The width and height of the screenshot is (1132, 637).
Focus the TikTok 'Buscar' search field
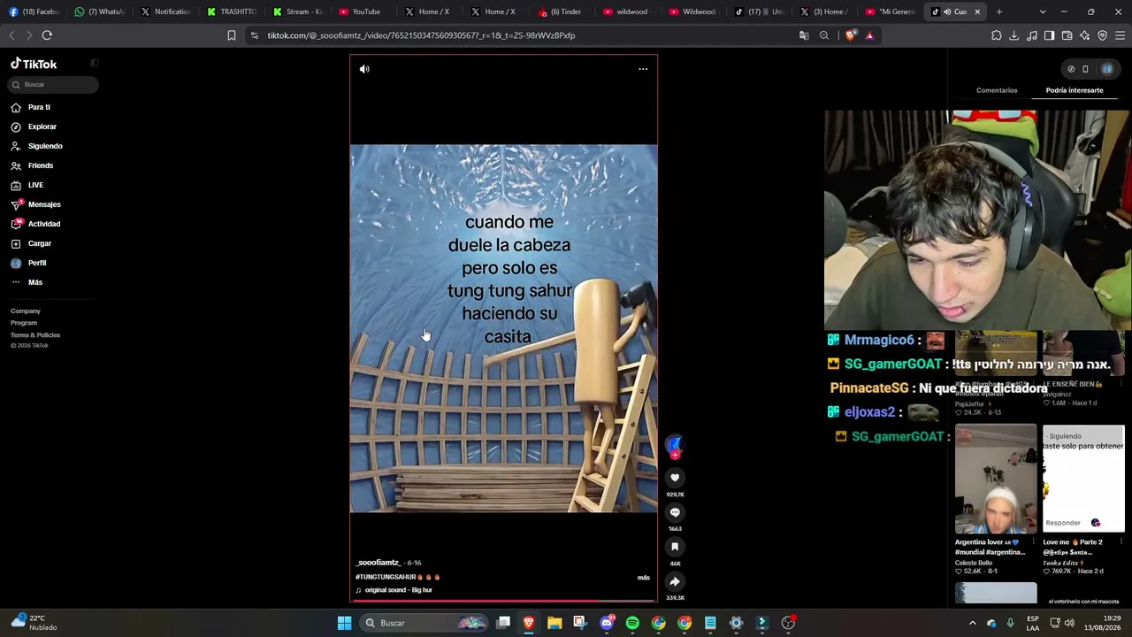54,84
